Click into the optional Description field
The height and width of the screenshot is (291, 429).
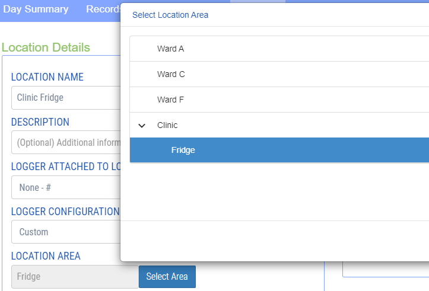click(65, 143)
